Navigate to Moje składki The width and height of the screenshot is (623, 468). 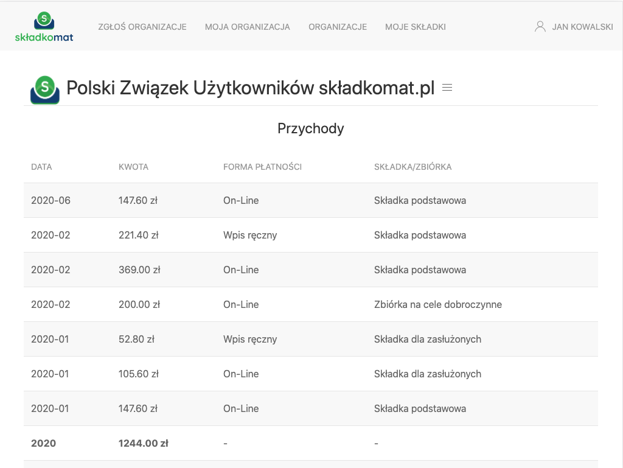pyautogui.click(x=416, y=27)
